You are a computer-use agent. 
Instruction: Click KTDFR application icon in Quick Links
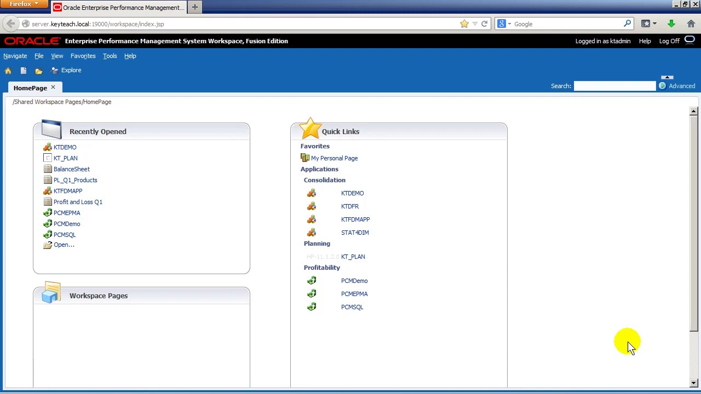pyautogui.click(x=312, y=206)
